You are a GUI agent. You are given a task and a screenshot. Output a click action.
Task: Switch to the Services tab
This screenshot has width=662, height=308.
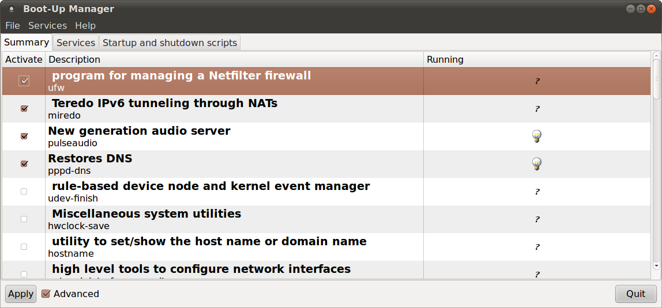point(76,43)
